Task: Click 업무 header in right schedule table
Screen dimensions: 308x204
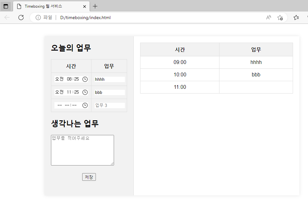Action: 256,50
